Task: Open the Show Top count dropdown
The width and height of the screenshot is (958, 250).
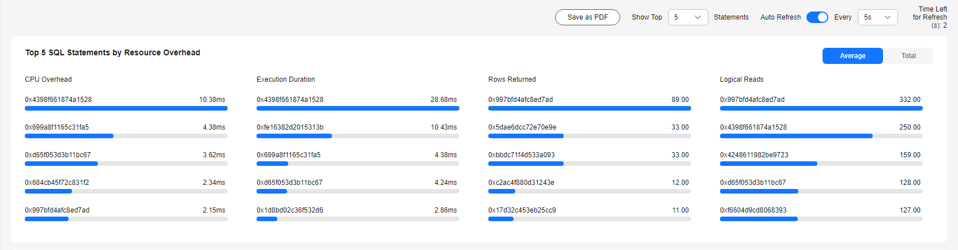Action: (688, 17)
